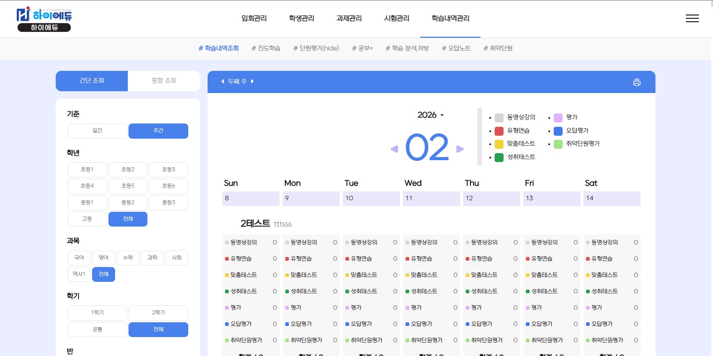The width and height of the screenshot is (713, 356).
Task: Open the # 오답노트 submenu tab
Action: (x=456, y=48)
